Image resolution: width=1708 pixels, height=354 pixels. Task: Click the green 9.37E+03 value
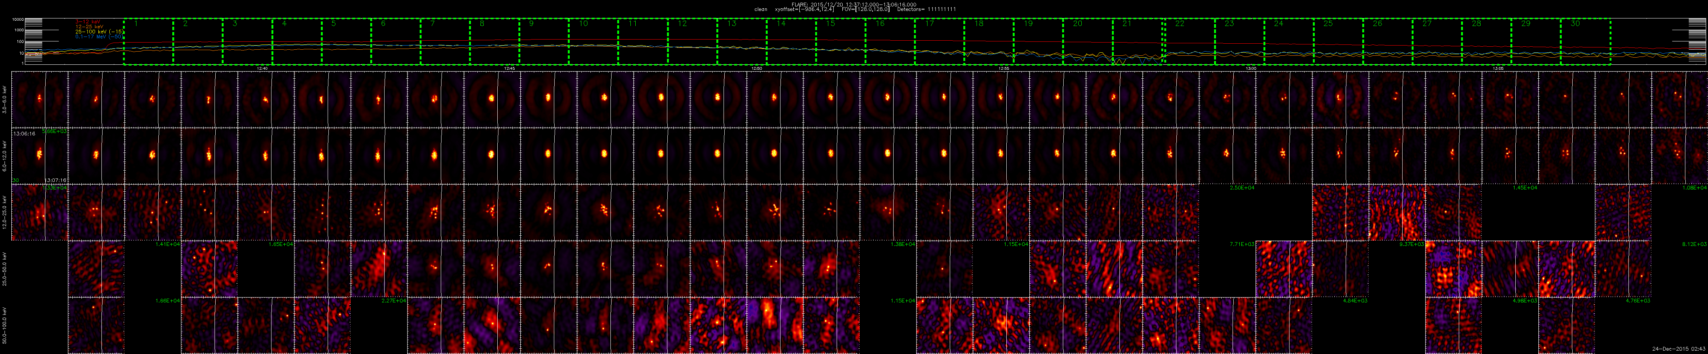pos(1412,244)
